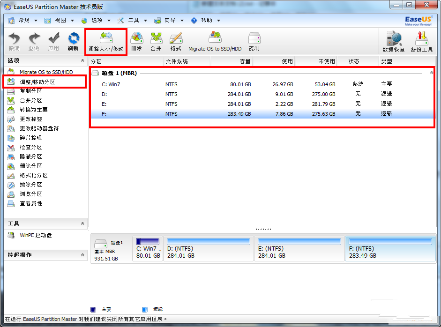Sort by 分区 column header
The image size is (441, 327).
click(126, 61)
